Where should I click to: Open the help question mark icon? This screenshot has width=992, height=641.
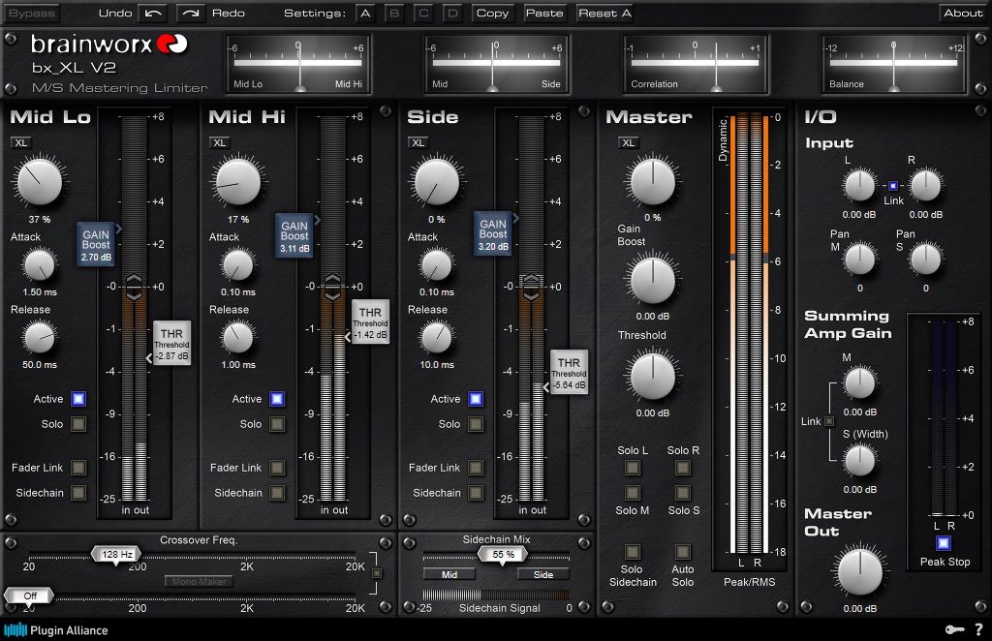tap(978, 629)
